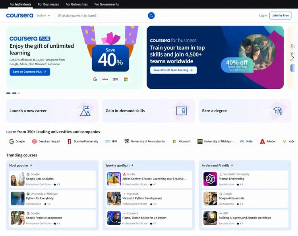This screenshot has width=298, height=236.
Task: Click the certificate icon on Gain in-demand skills
Action: 181,111
